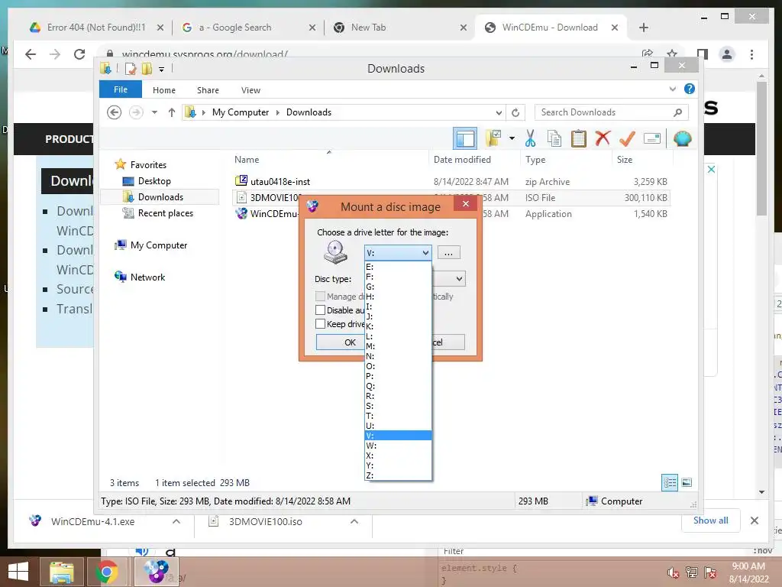Select drive letter Z: from the list
Screen dimensions: 782x587
[398, 475]
